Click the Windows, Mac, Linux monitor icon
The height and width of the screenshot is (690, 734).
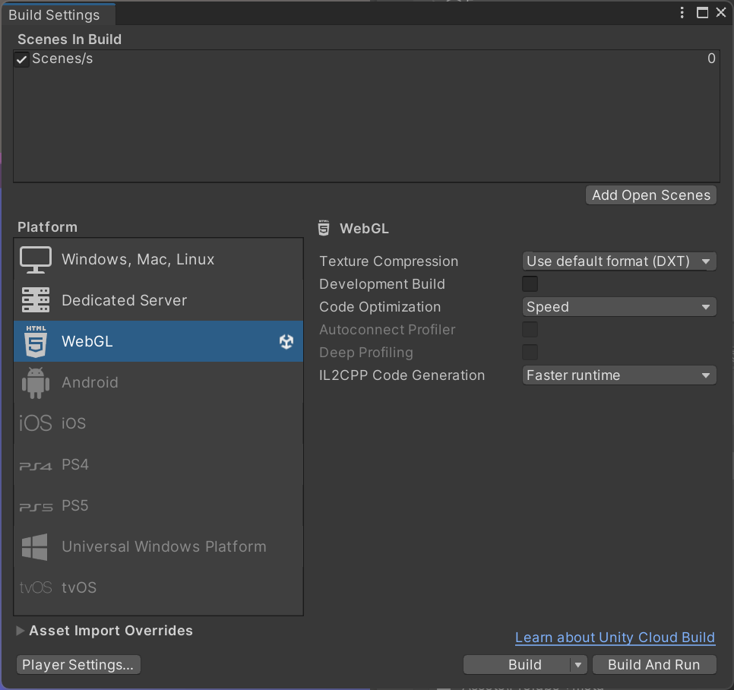click(x=36, y=260)
